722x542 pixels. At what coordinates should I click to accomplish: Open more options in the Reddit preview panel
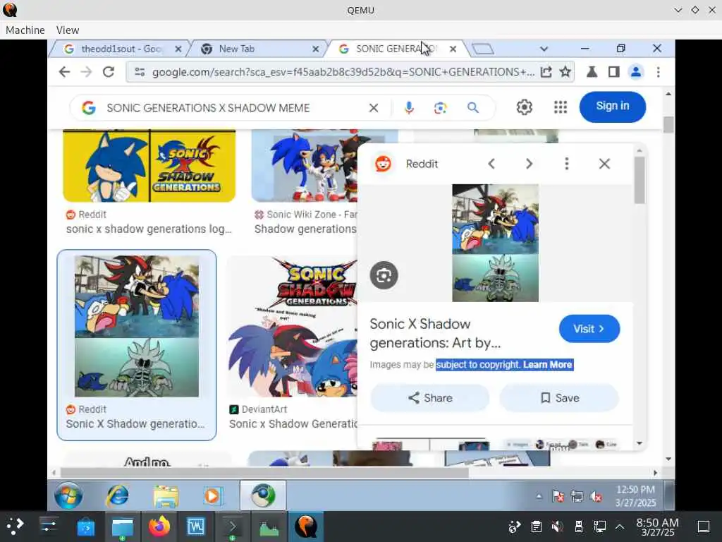click(567, 164)
